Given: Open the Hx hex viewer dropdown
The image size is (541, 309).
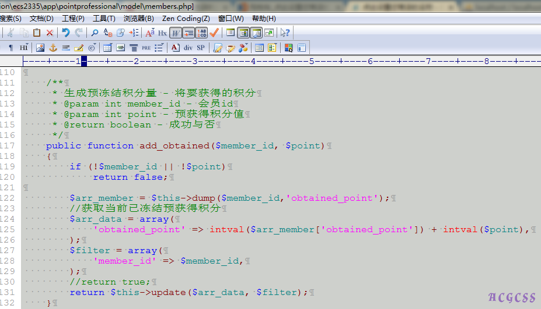Looking at the screenshot, I should pyautogui.click(x=162, y=33).
